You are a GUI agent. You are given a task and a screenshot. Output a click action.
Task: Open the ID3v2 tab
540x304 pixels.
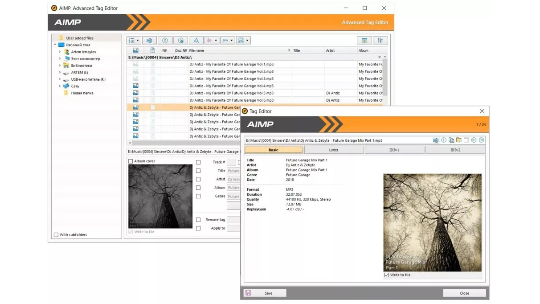(455, 150)
